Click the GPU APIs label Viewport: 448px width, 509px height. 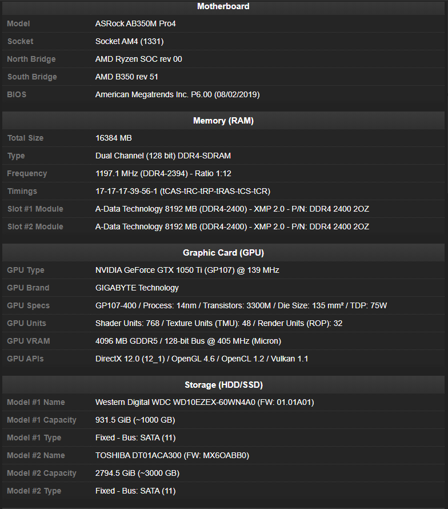click(25, 359)
